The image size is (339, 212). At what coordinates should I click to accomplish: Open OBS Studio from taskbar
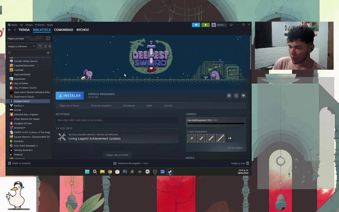pos(155,172)
